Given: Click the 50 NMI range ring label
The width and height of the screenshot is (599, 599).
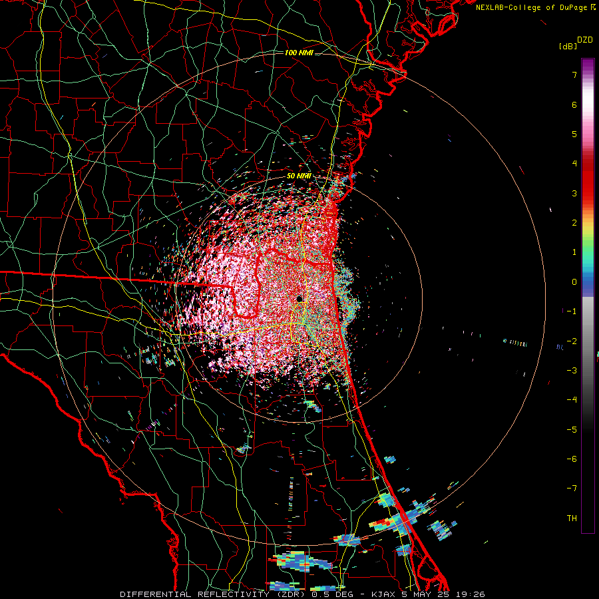Looking at the screenshot, I should tap(299, 176).
